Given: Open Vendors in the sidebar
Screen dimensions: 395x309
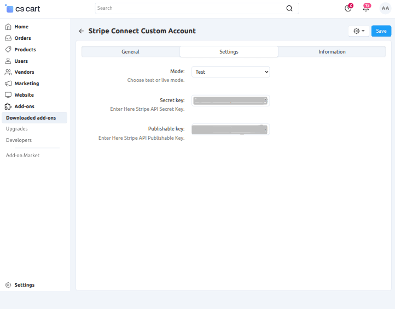Looking at the screenshot, I should (24, 72).
